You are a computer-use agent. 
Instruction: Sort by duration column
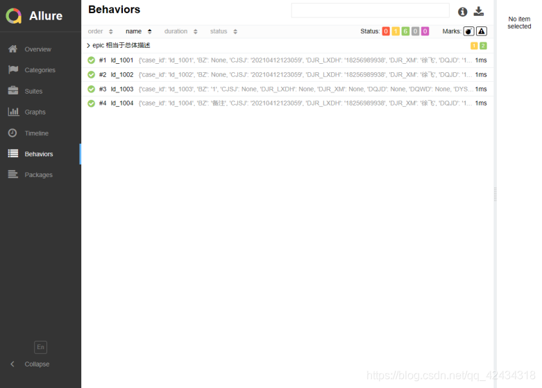(180, 31)
